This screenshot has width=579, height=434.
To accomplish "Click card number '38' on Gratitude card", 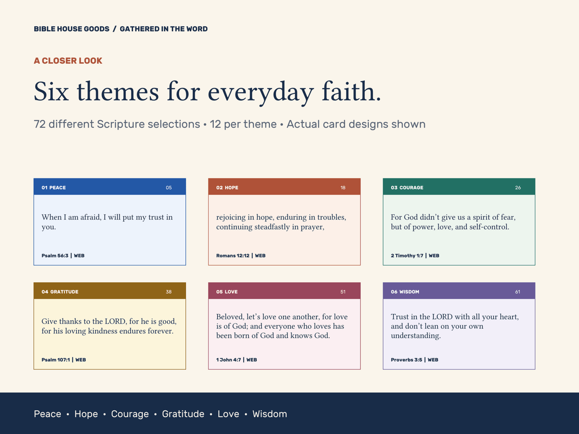I will point(168,292).
